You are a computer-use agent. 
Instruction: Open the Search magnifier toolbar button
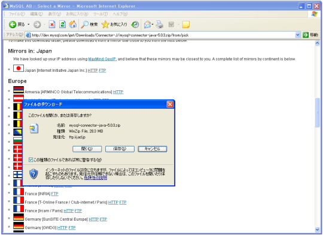point(89,25)
